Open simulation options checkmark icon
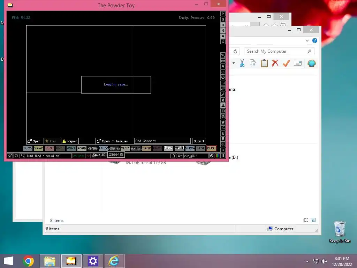The image size is (357, 268). click(x=212, y=156)
